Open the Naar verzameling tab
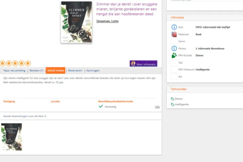243x162 pixels. tap(15, 71)
